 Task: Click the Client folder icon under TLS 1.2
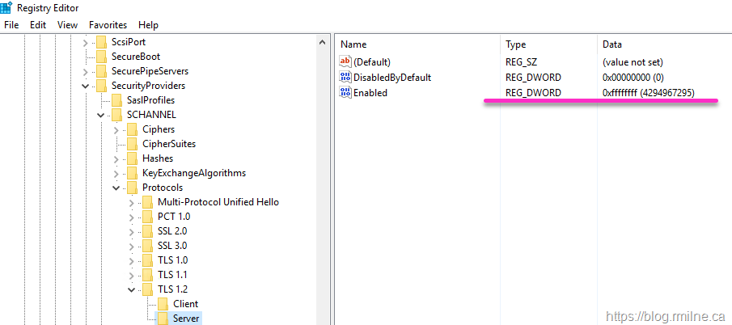tap(163, 304)
